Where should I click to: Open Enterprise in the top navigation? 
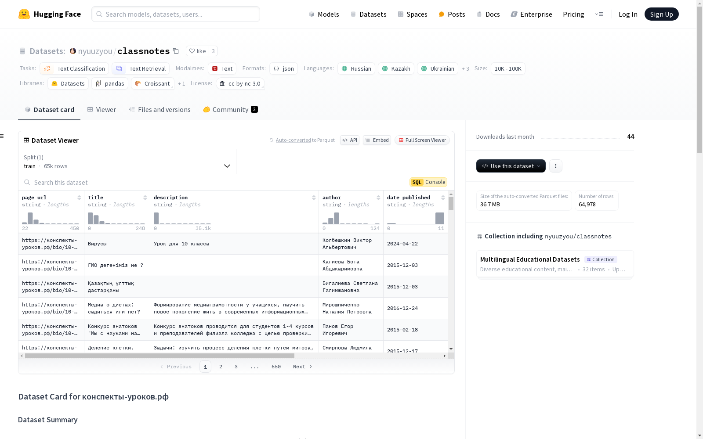pyautogui.click(x=531, y=14)
